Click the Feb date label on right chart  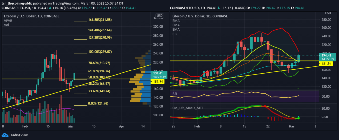tap(197, 126)
